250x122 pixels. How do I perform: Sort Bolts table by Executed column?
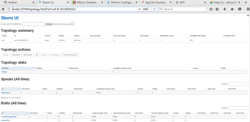pyautogui.click(x=142, y=113)
